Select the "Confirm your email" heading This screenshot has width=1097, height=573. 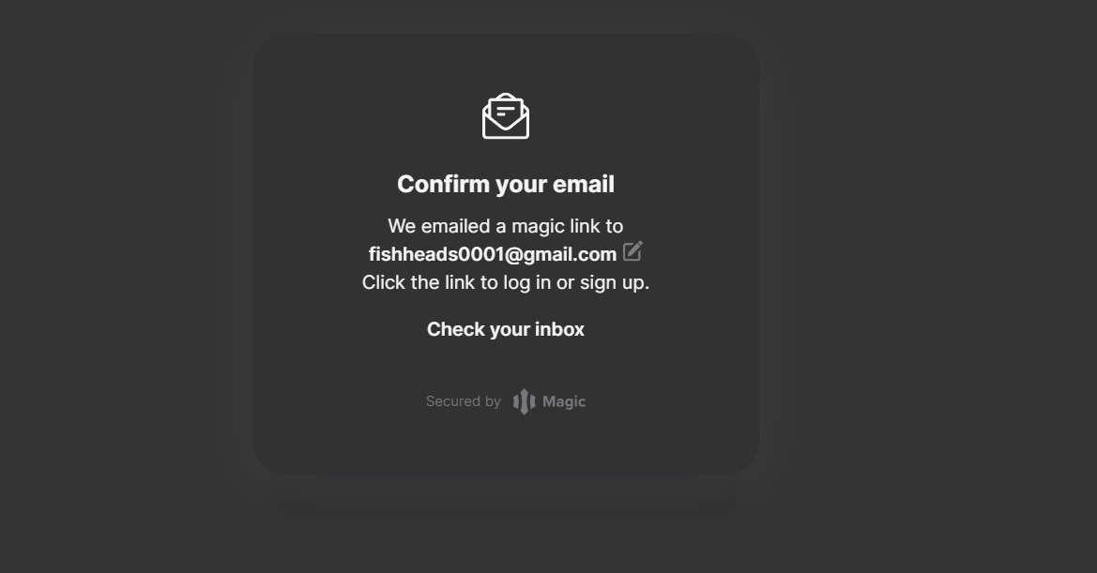tap(506, 184)
